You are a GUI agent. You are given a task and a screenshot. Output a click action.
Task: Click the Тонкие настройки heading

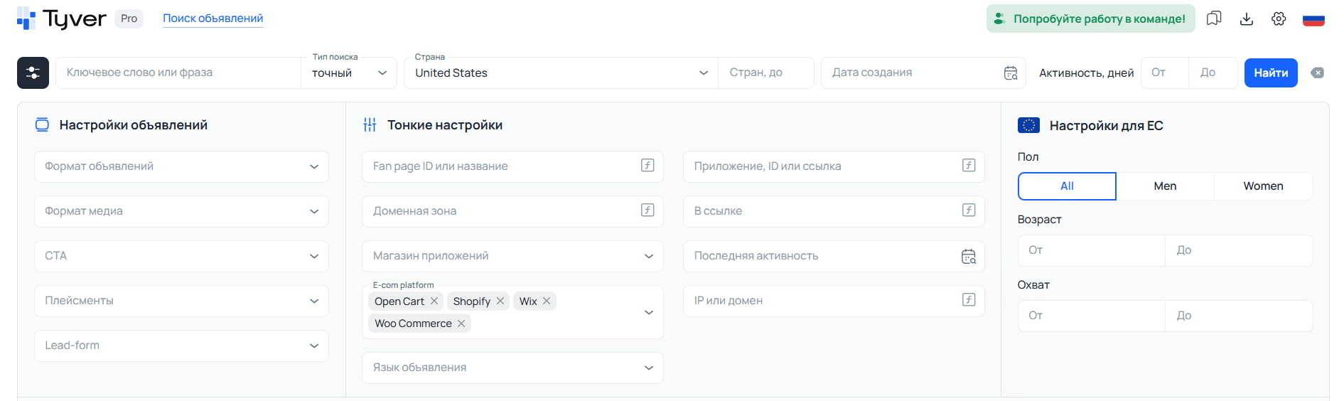point(445,125)
